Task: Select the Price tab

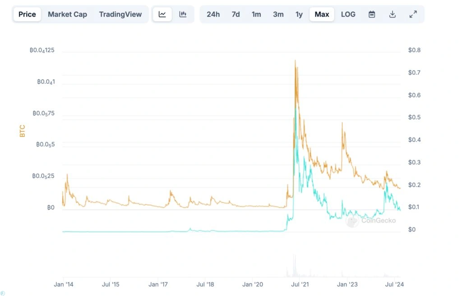Action: tap(27, 14)
